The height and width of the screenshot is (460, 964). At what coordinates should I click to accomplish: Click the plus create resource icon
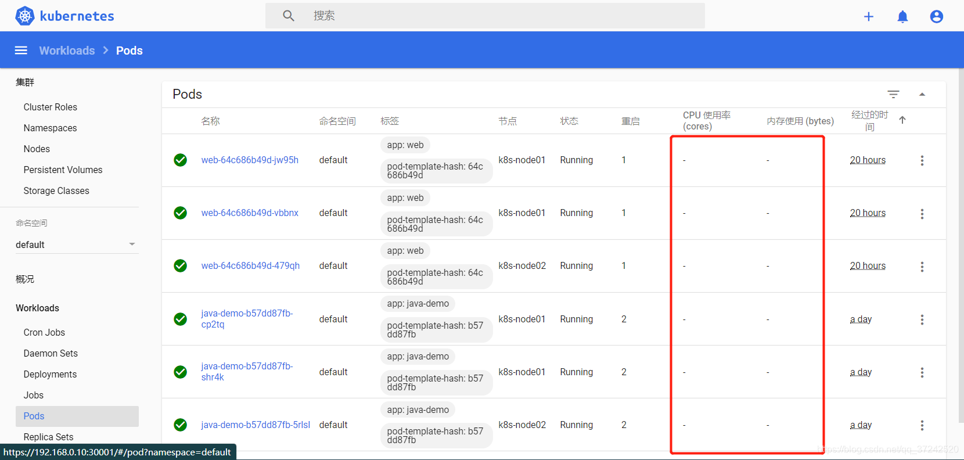pyautogui.click(x=869, y=17)
